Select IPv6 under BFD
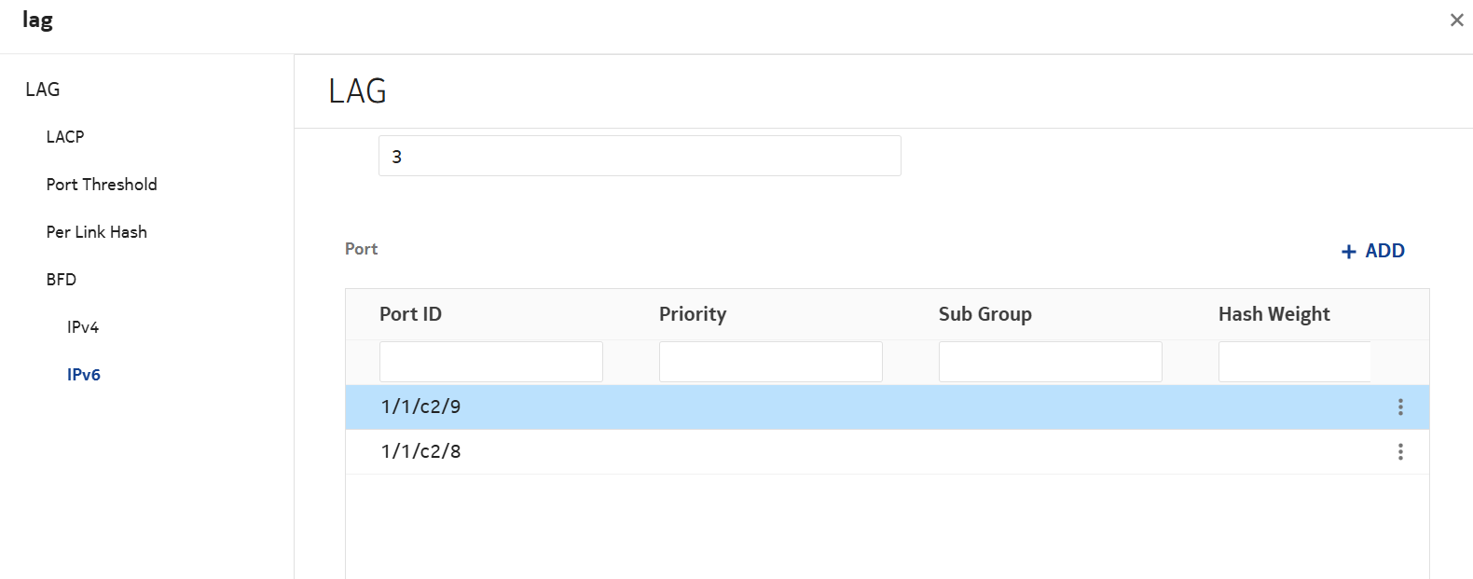The width and height of the screenshot is (1473, 579). point(84,375)
